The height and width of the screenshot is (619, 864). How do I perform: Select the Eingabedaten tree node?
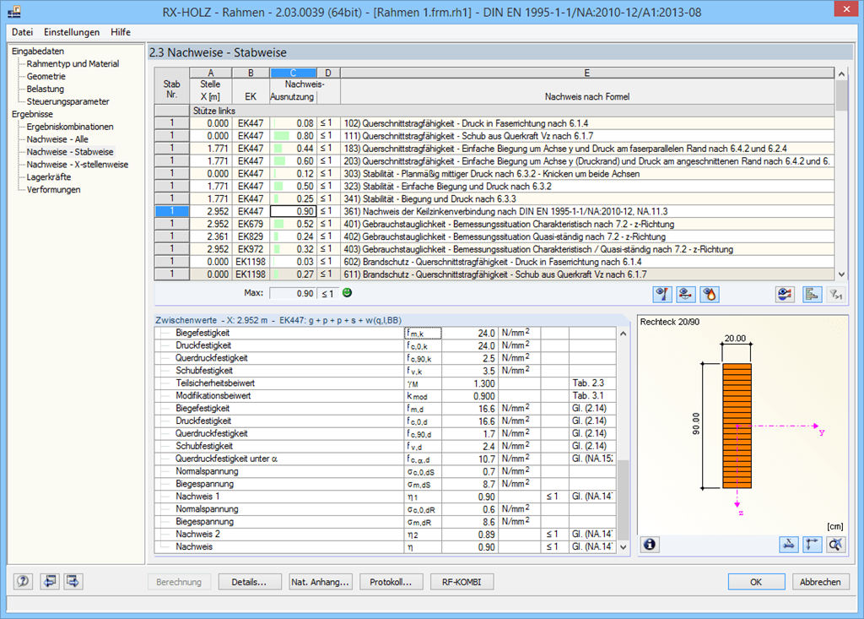[x=38, y=51]
